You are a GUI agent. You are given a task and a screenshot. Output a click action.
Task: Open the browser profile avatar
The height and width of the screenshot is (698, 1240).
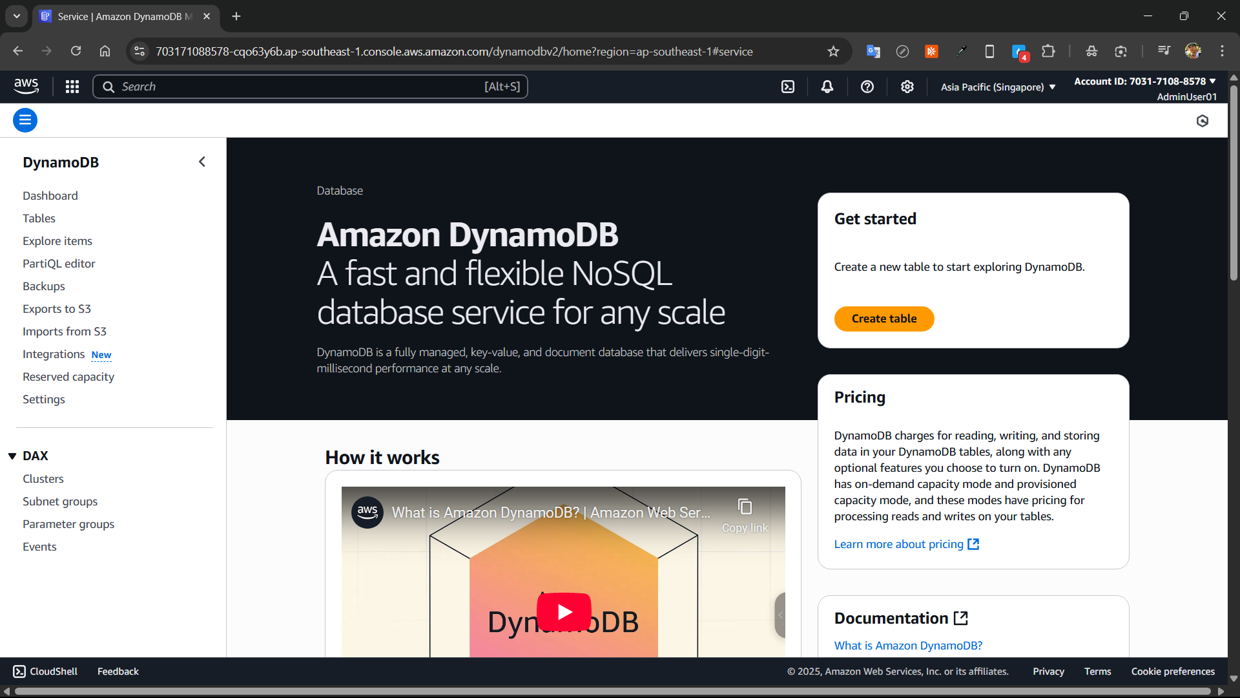point(1193,51)
